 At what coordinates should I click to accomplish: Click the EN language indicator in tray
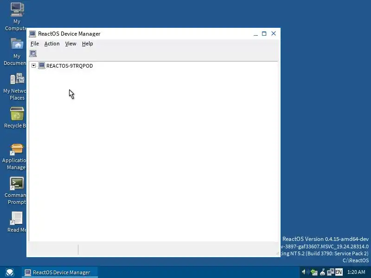click(x=339, y=272)
